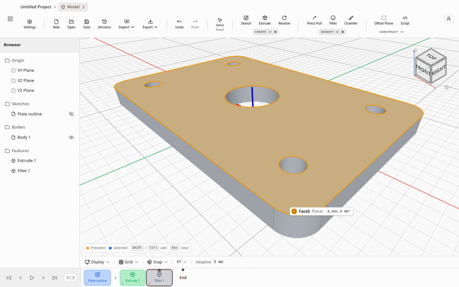
Task: Click 3 / 3 step counter
Action: [x=70, y=278]
